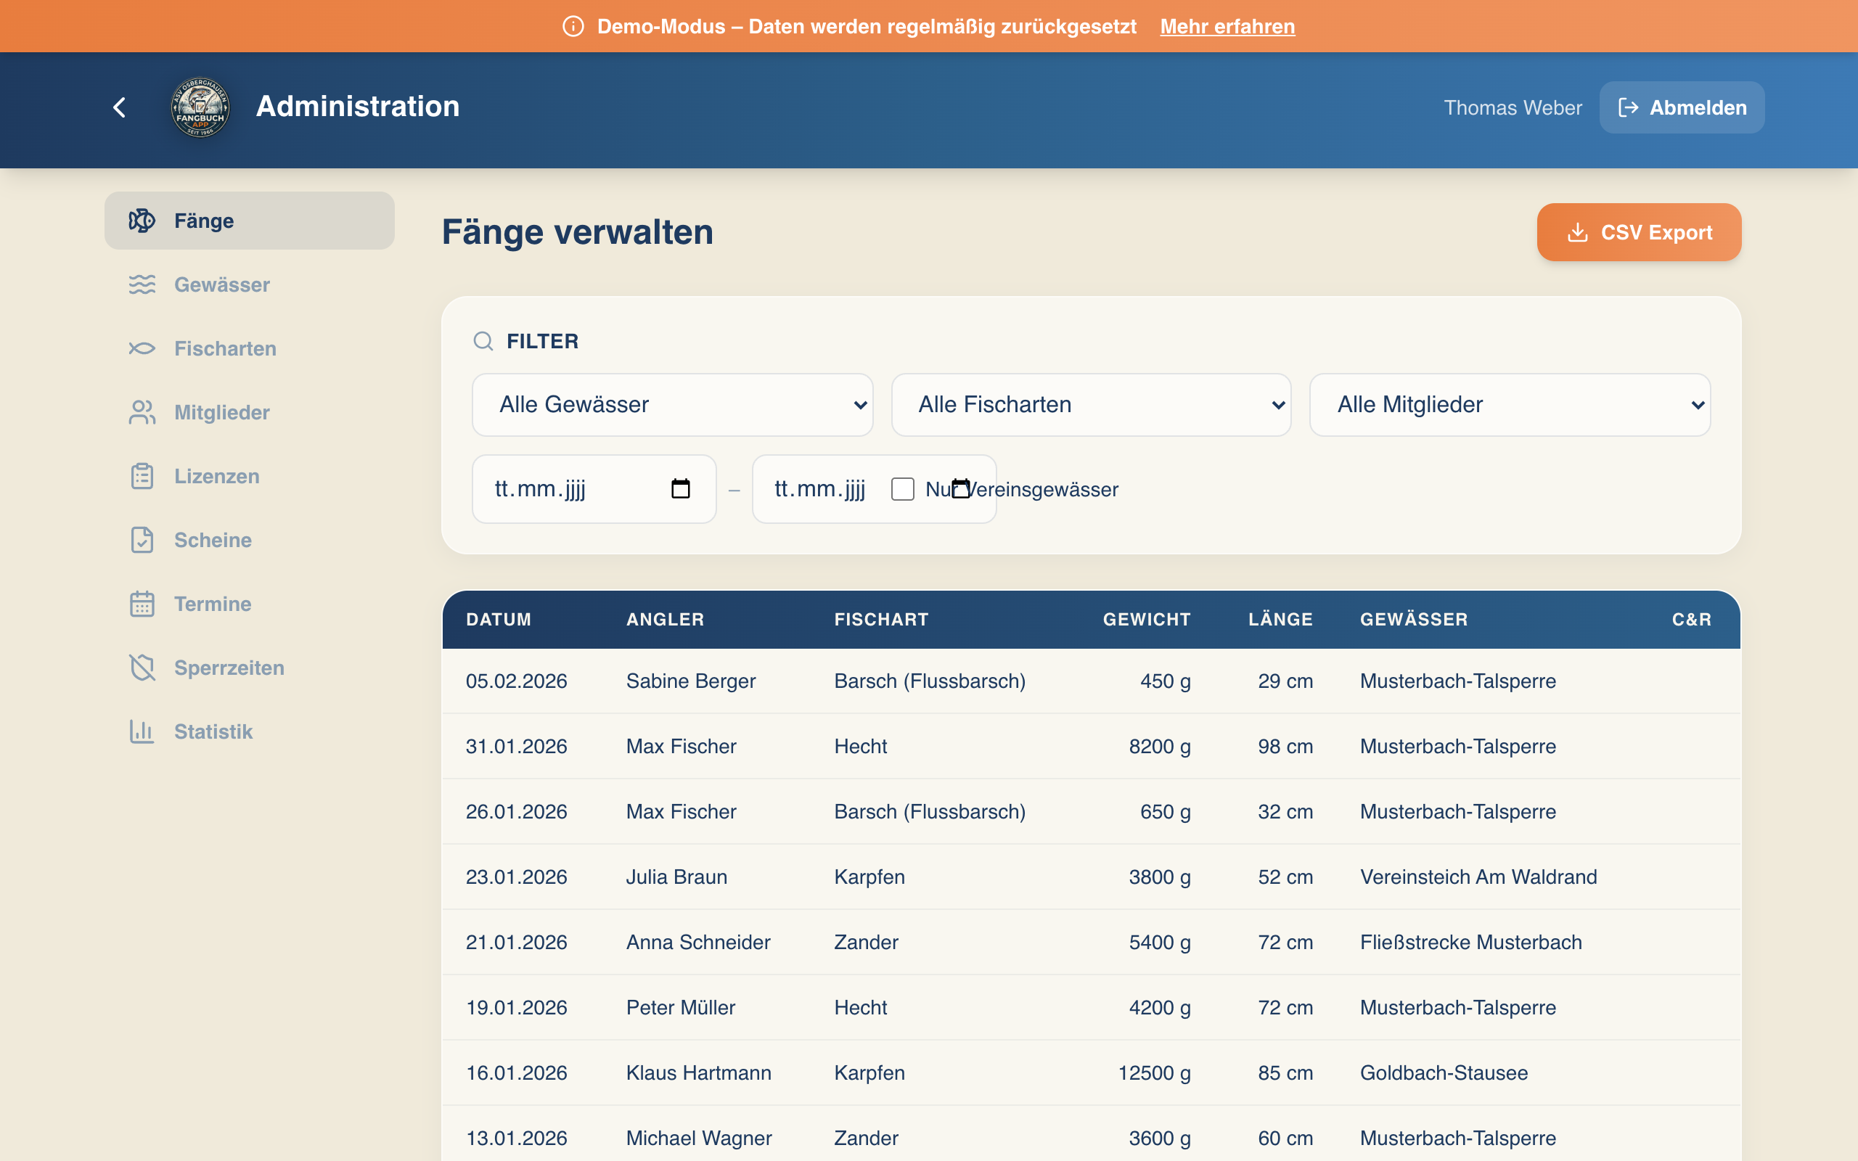Enable the Nur Vereinsgewässer checkbox

coord(903,489)
